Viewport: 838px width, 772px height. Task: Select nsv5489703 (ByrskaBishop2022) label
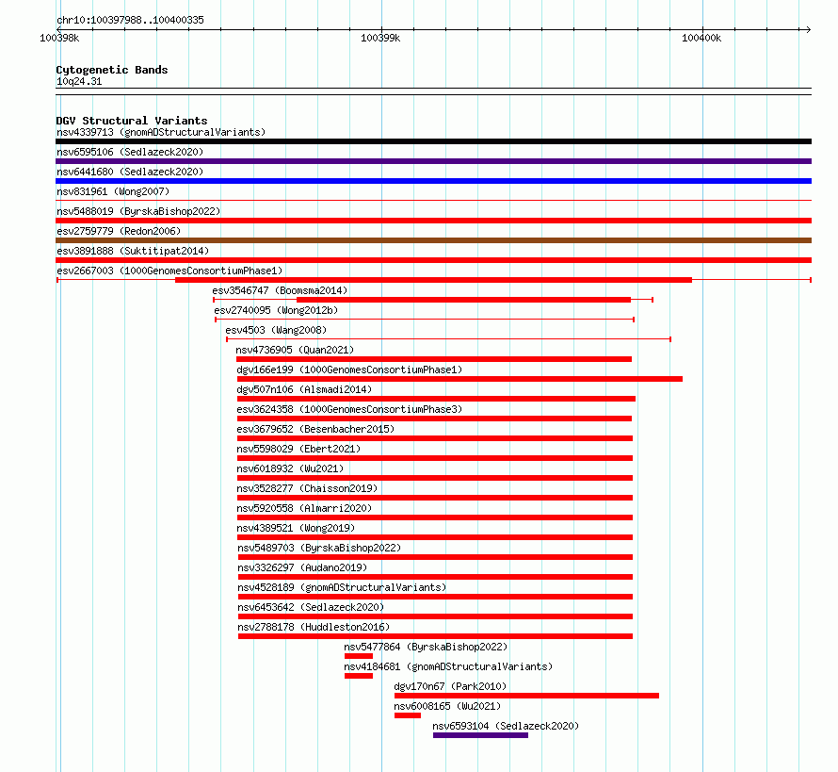319,548
